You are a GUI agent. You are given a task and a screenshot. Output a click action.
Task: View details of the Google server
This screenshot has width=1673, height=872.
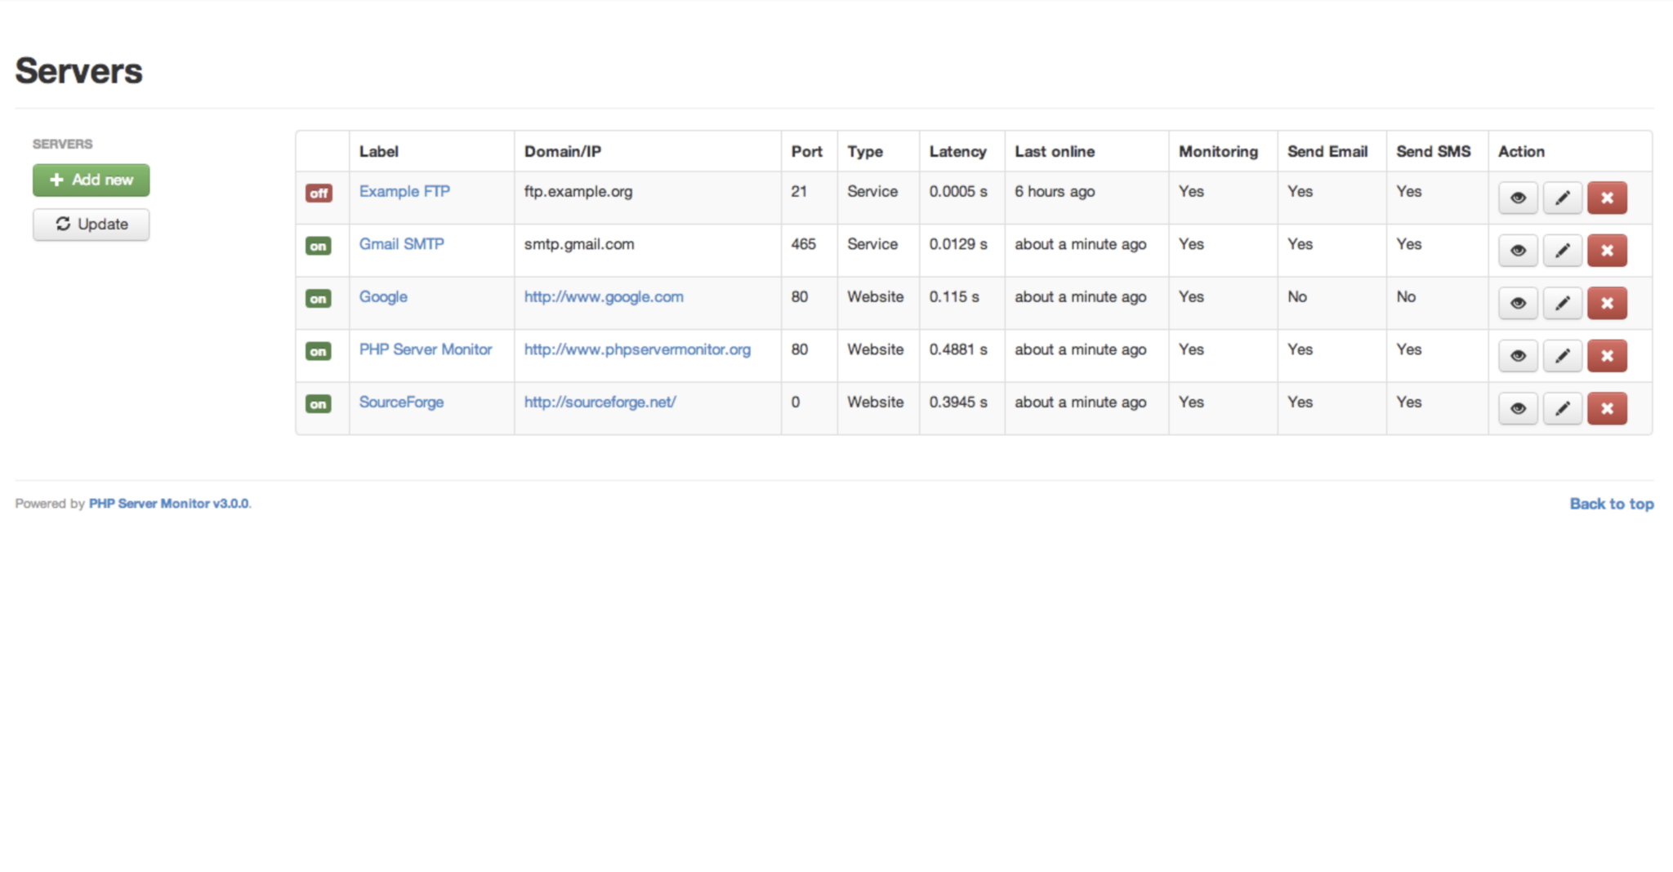tap(1517, 303)
